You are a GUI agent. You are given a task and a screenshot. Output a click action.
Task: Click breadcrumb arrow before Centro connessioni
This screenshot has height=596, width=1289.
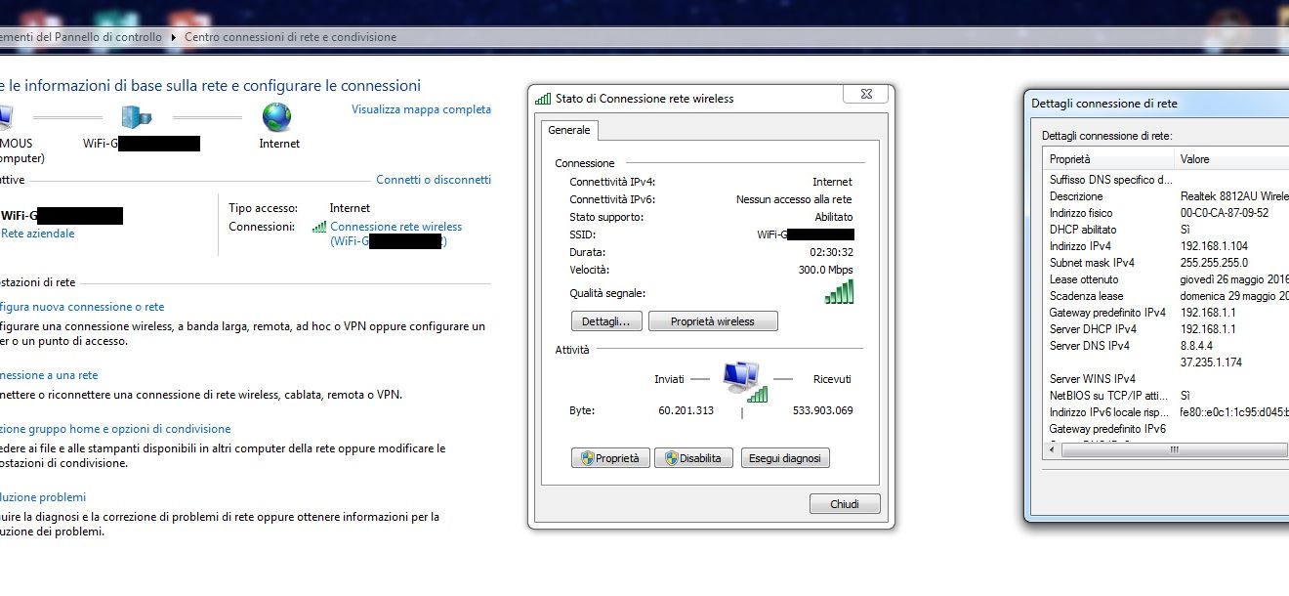pos(174,37)
